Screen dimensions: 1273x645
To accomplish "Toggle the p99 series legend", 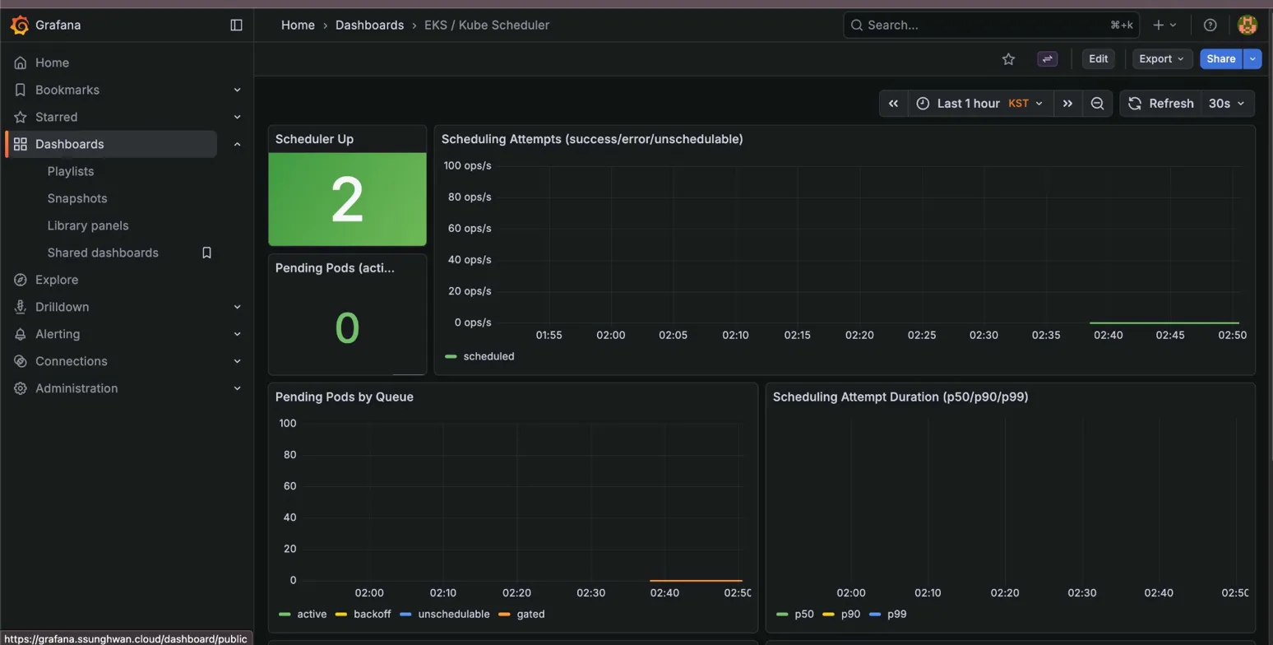I will [896, 614].
